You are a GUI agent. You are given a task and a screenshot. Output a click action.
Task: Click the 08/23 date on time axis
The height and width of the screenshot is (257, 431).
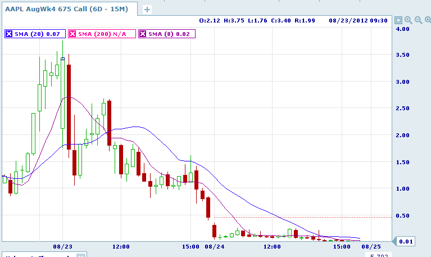coord(63,246)
